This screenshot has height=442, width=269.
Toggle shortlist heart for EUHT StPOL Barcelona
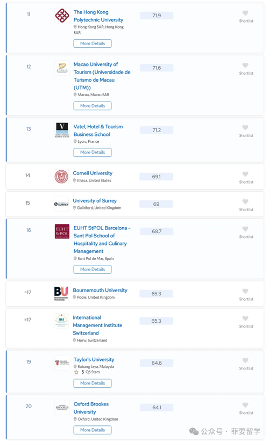(245, 229)
